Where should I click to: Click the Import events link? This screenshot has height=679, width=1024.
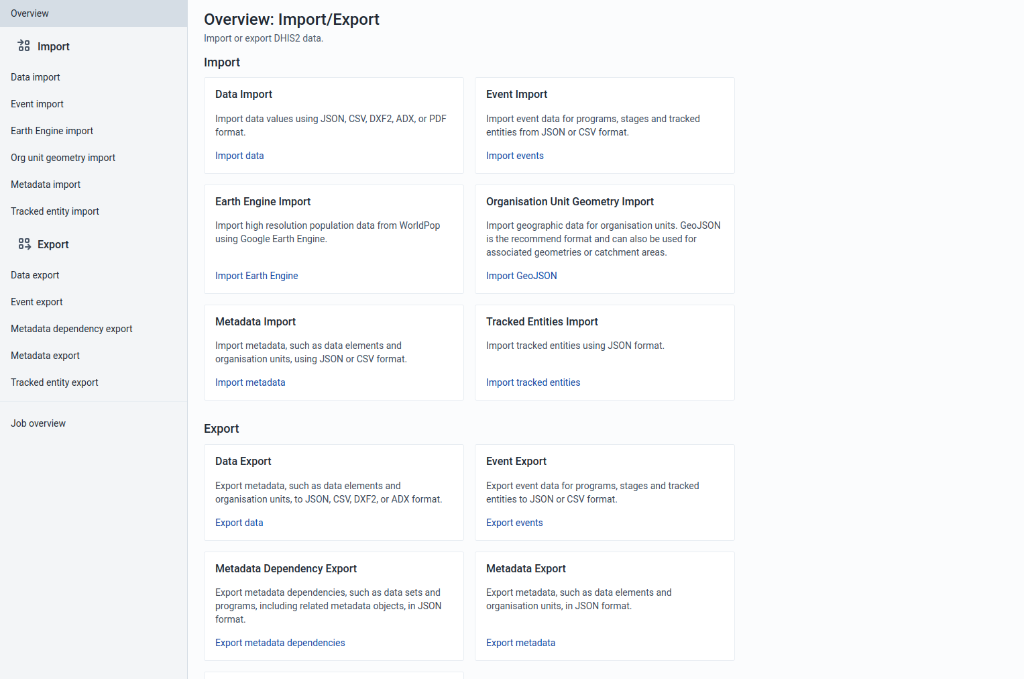(x=514, y=156)
